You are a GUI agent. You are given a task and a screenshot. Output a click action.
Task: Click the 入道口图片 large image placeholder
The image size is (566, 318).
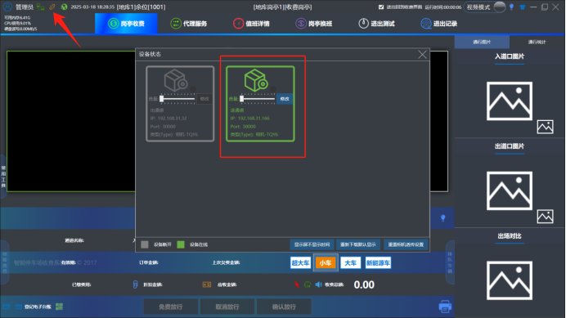click(x=510, y=101)
